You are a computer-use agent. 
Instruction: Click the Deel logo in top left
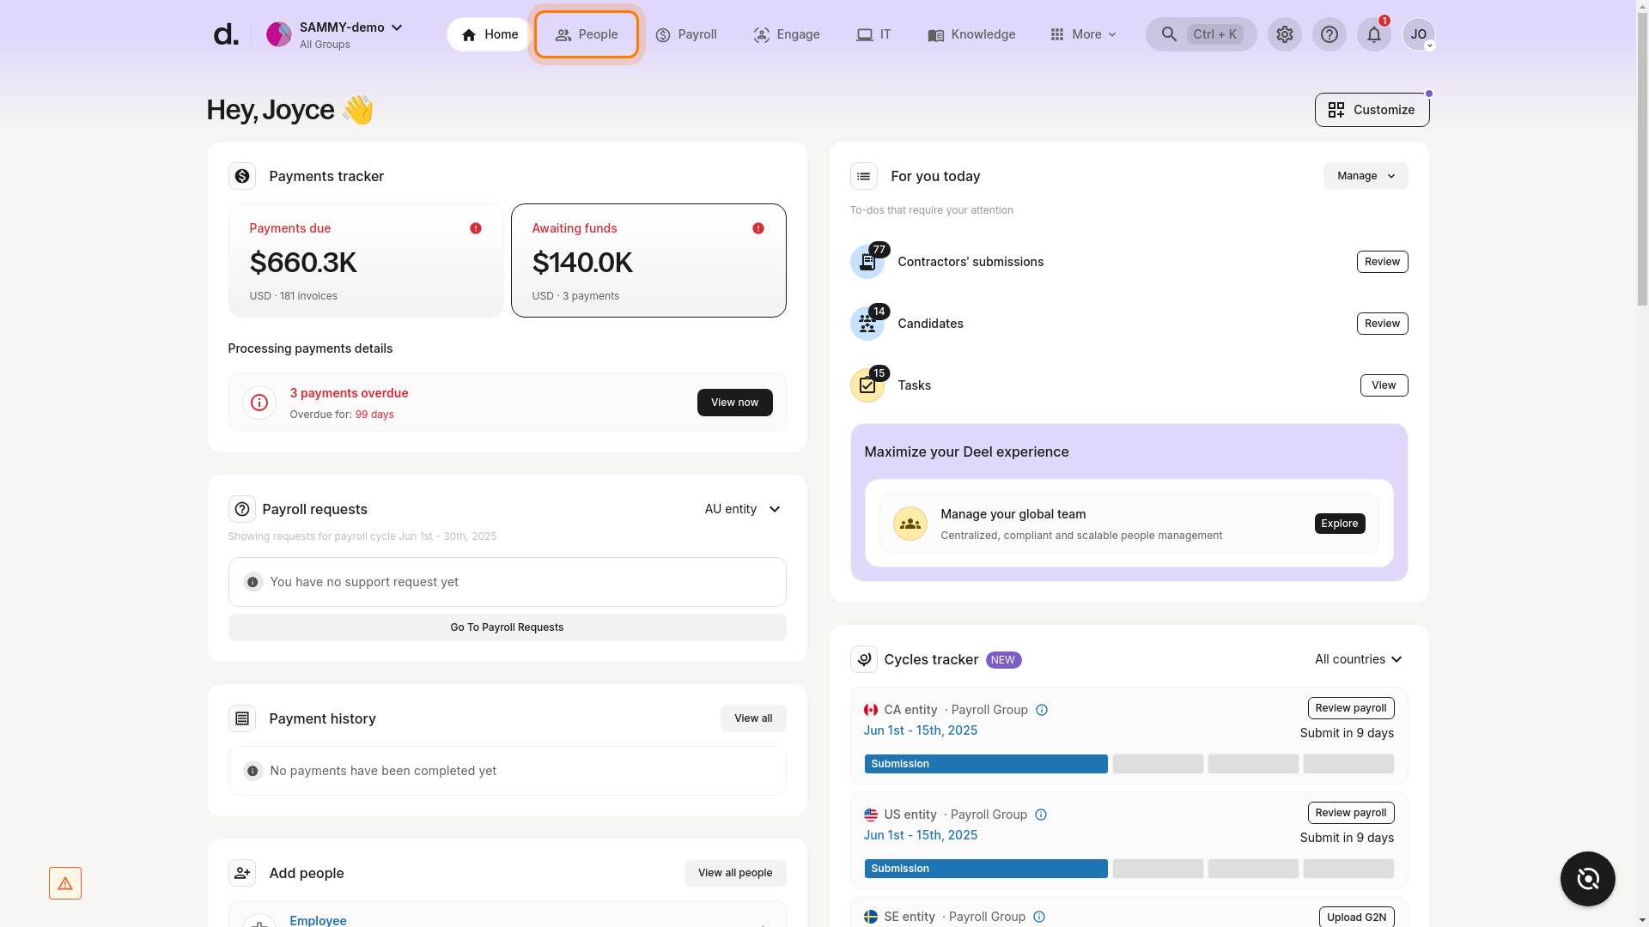click(x=225, y=33)
